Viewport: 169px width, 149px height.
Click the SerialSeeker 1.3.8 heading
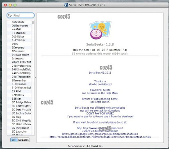(x=100, y=44)
